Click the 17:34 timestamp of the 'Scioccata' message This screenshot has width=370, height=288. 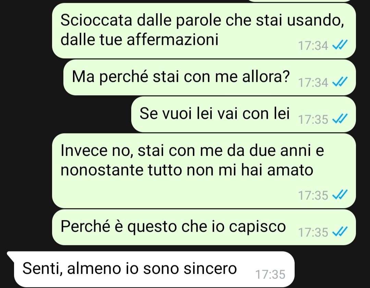click(313, 45)
